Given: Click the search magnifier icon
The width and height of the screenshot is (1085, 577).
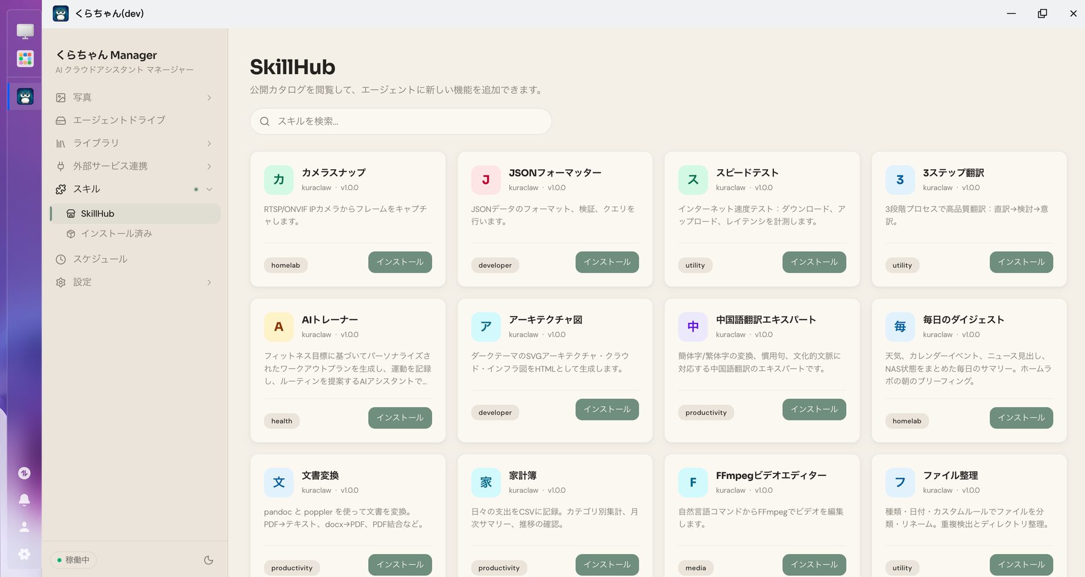Looking at the screenshot, I should tap(265, 121).
